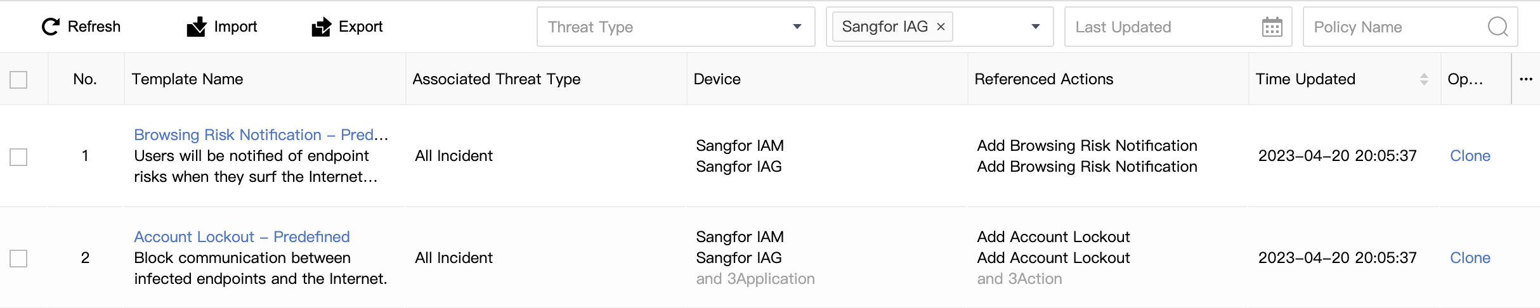
Task: Check the checkbox for row 1
Action: 18,157
